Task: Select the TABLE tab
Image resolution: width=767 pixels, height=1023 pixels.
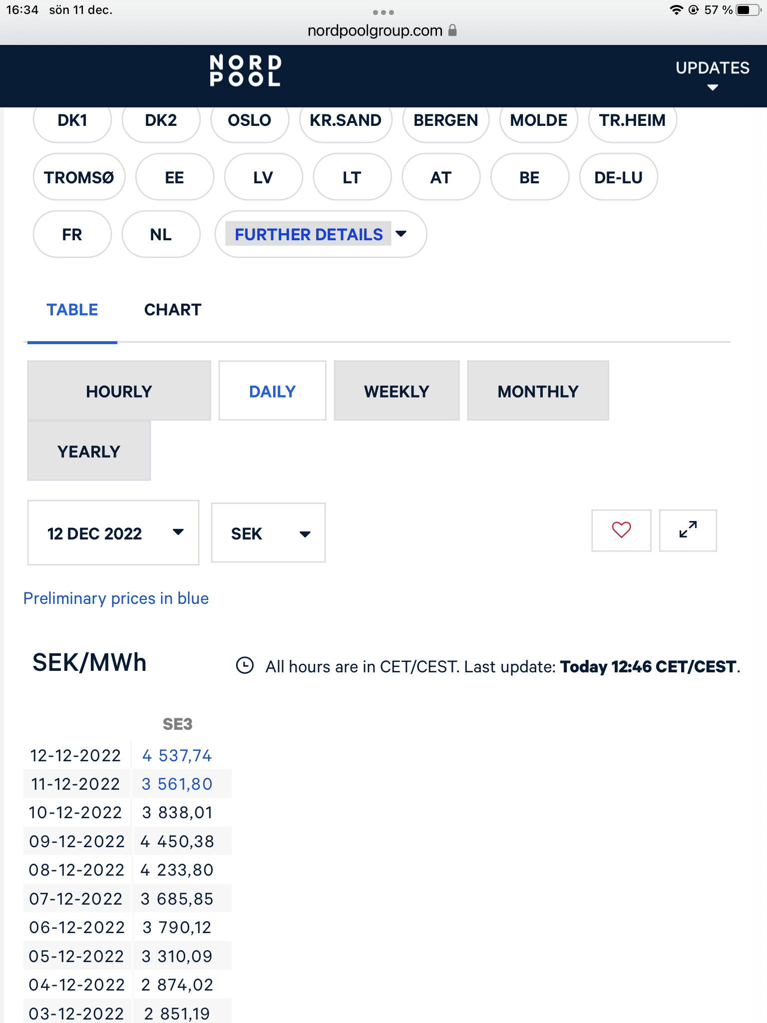Action: pyautogui.click(x=72, y=310)
